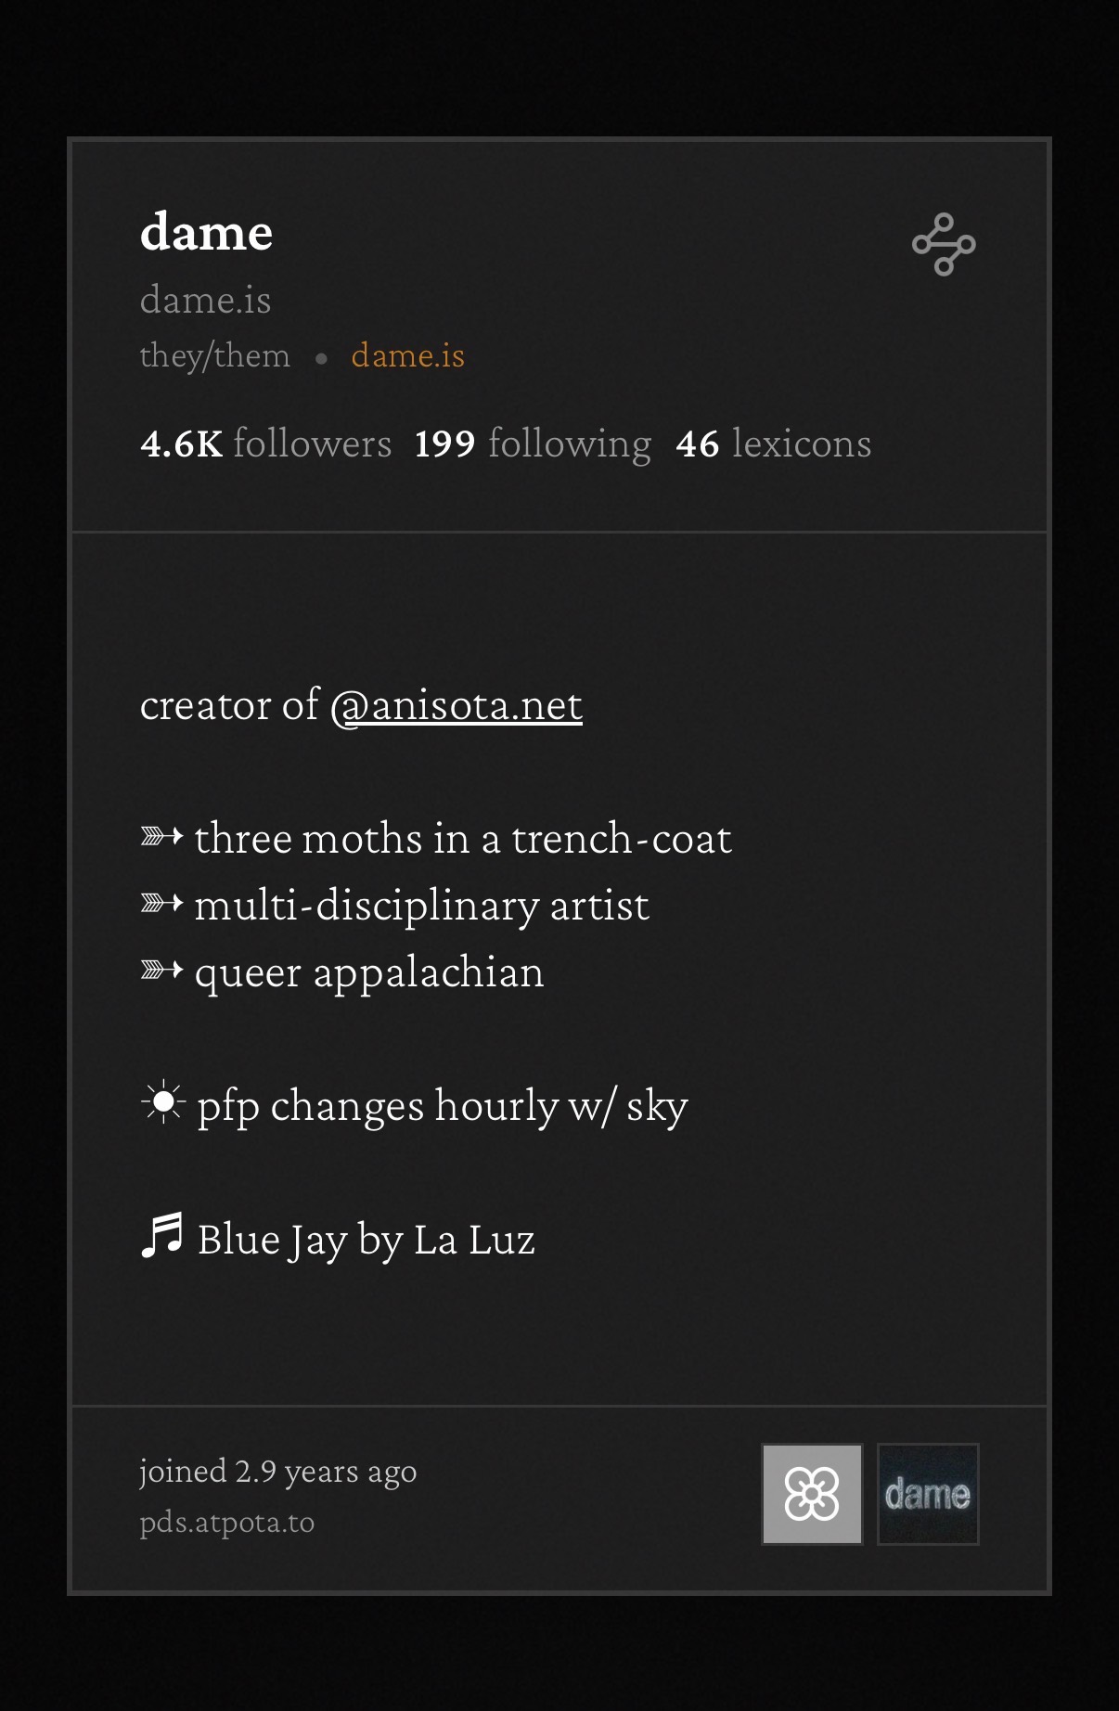Click the connected-nodes graph icon

click(x=944, y=245)
